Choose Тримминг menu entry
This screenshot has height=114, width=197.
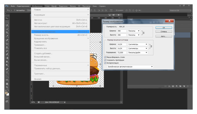(61, 45)
